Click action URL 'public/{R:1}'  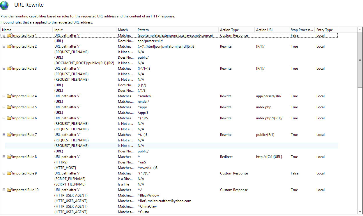[265, 135]
